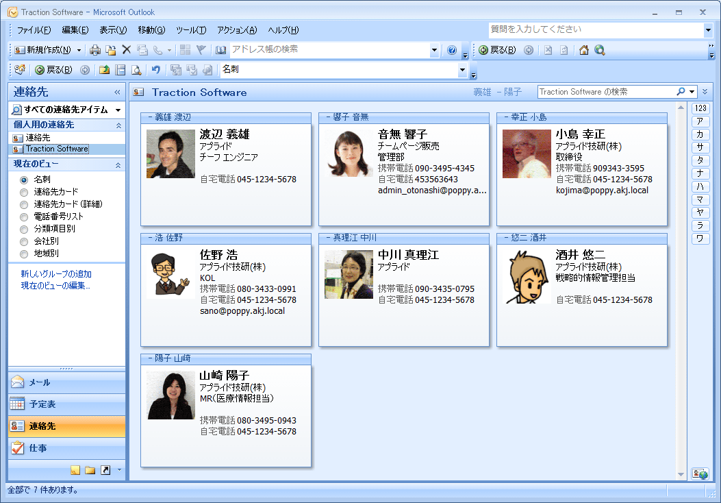Click the 新規作成(N) button
Image resolution: width=721 pixels, height=503 pixels.
pos(42,50)
